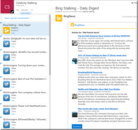Open the @JohnLegere Please visit NashNextCount conversation
Viewport: 138px width, 130px height.
(25, 110)
